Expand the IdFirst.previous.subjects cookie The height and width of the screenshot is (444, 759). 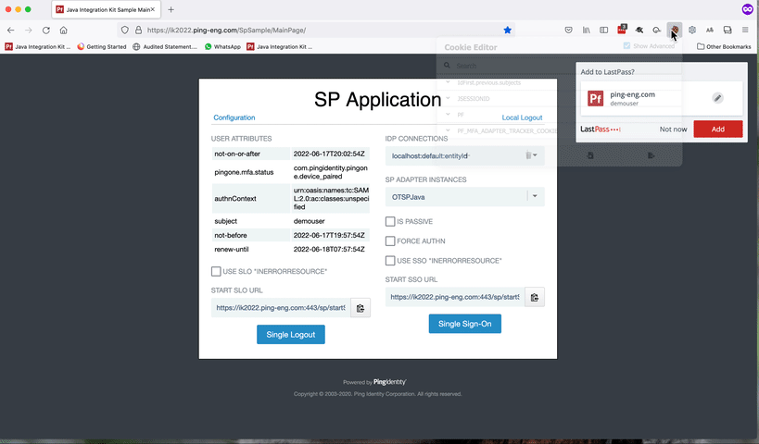[448, 82]
